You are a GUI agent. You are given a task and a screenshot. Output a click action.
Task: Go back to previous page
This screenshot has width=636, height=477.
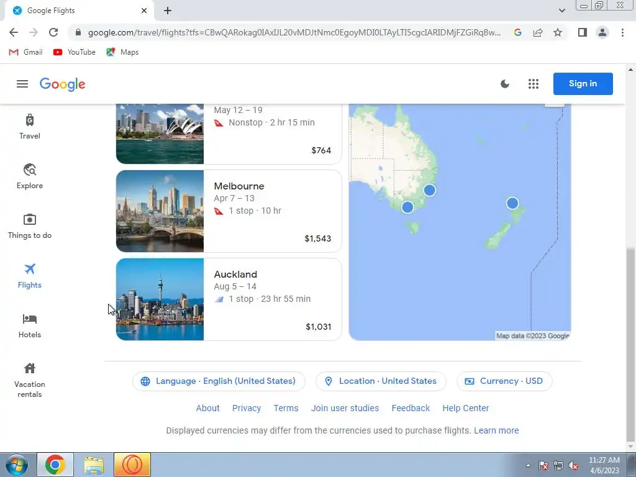point(14,32)
